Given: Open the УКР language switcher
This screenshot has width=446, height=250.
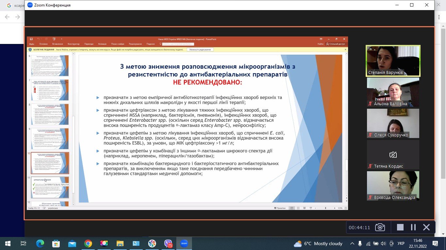Looking at the screenshot, I should point(401,243).
